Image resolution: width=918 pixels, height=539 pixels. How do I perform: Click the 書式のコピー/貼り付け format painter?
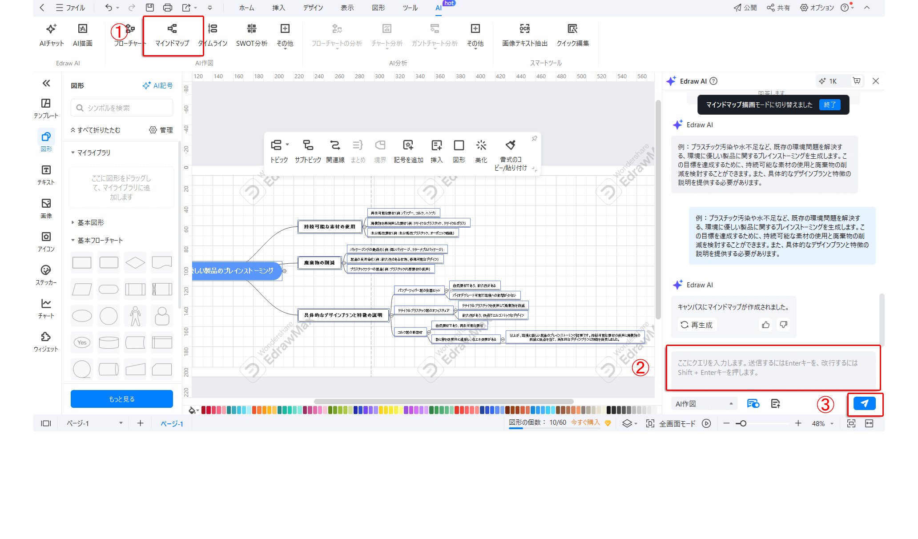coord(511,156)
